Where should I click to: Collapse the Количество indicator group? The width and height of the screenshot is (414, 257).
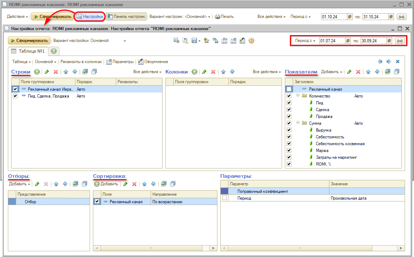coord(298,95)
